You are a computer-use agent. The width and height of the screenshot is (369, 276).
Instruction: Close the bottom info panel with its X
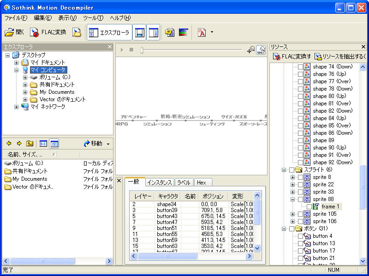click(119, 181)
